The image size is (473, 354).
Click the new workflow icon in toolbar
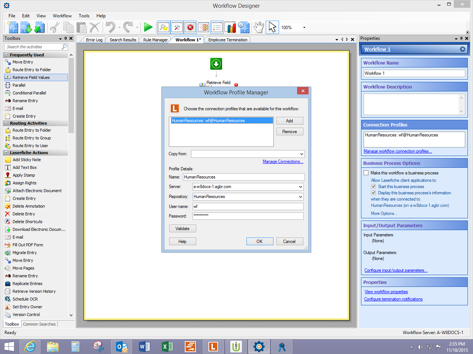pos(13,27)
